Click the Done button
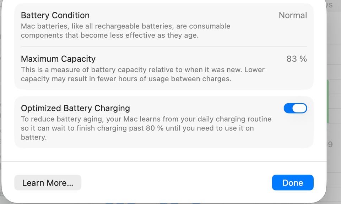Screen dimensions: 341x204 tap(293, 183)
